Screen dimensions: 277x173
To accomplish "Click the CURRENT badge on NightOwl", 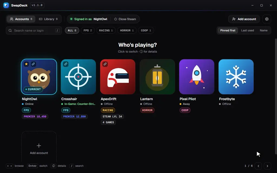I will pyautogui.click(x=33, y=89).
